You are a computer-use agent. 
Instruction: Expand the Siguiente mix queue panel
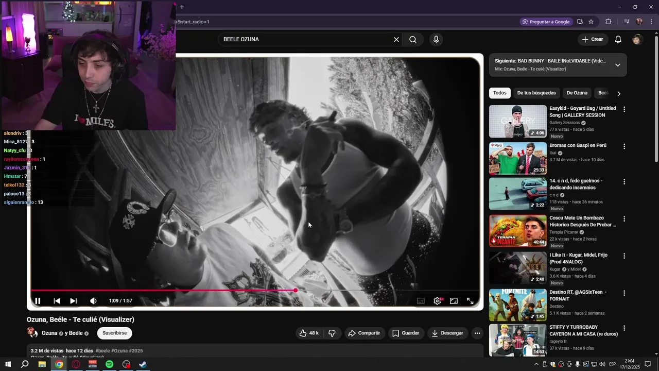[x=618, y=65]
